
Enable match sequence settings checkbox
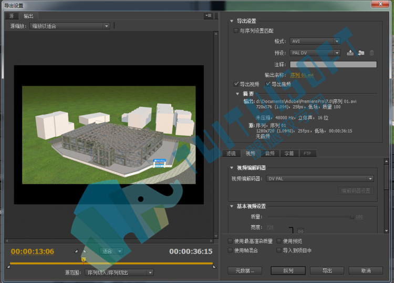236,31
